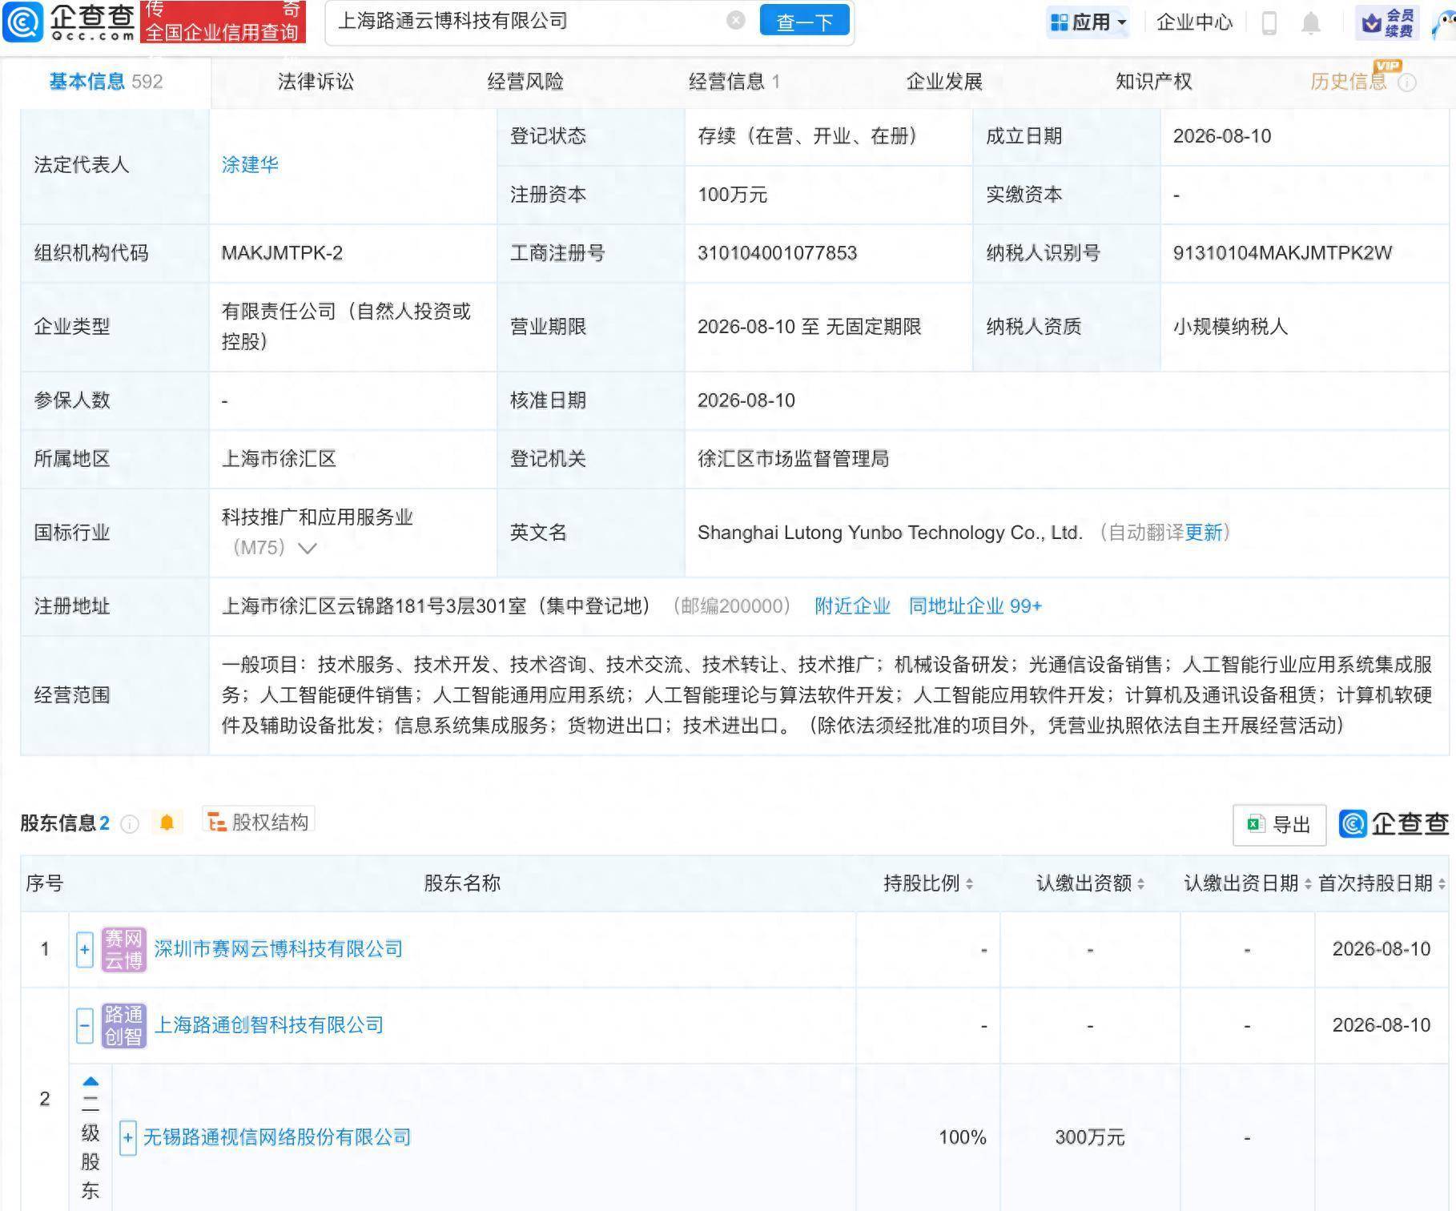Image resolution: width=1456 pixels, height=1211 pixels.
Task: Click the 小规模纳税人 taxpayer qualification
Action: (1230, 328)
